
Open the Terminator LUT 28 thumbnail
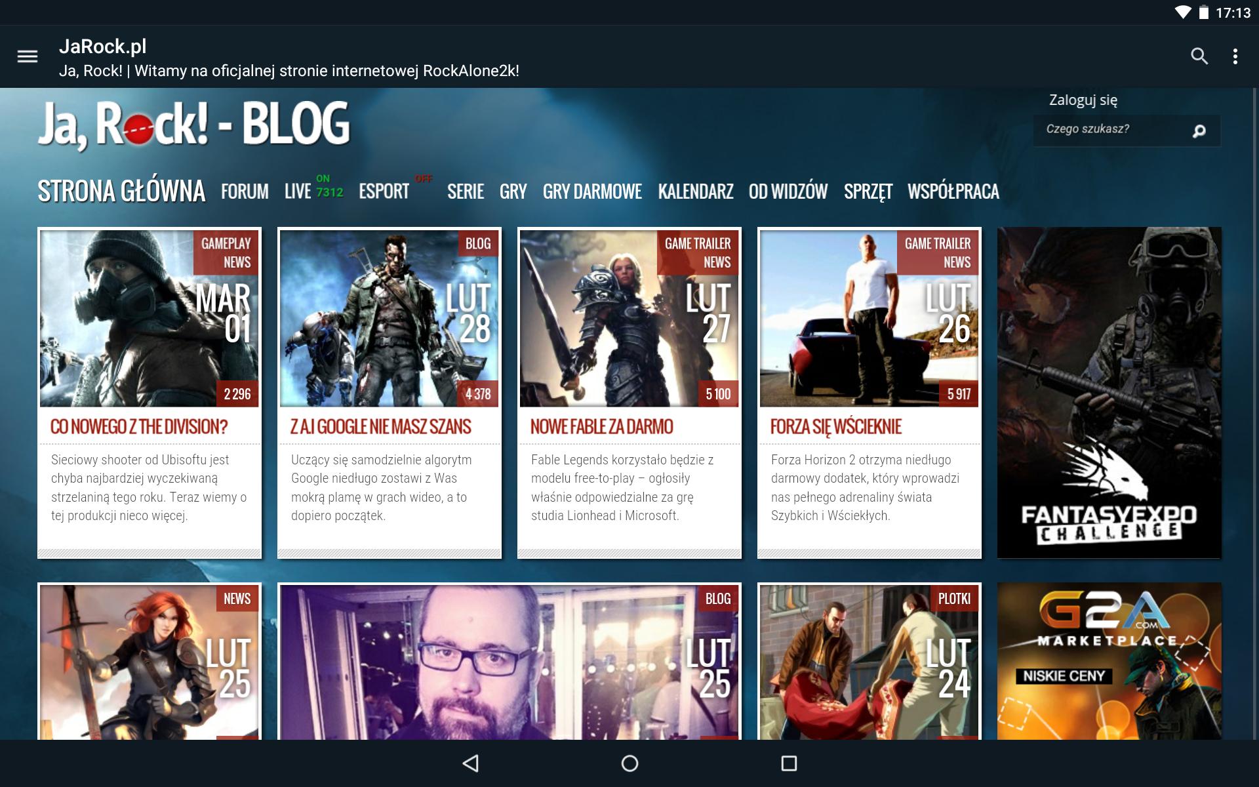tap(390, 318)
